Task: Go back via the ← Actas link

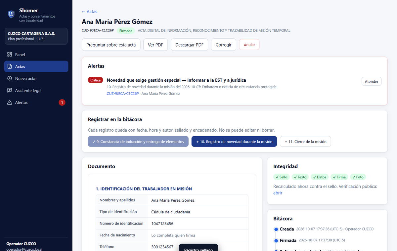Action: (x=89, y=12)
